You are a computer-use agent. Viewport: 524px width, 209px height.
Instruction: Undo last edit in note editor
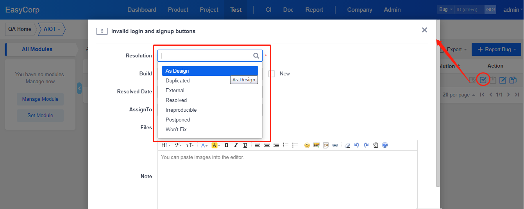(x=357, y=145)
